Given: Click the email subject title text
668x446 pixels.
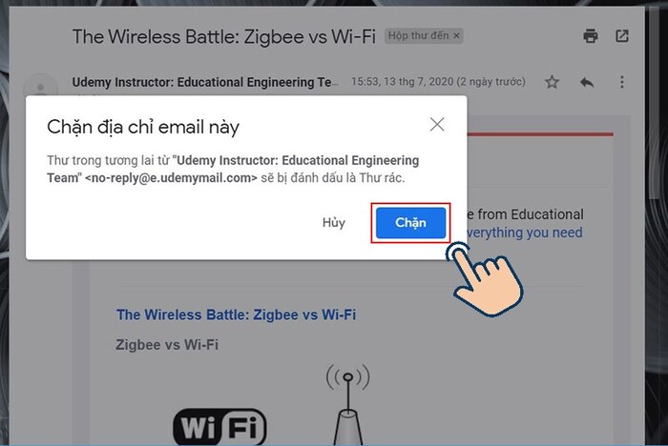Looking at the screenshot, I should point(224,36).
